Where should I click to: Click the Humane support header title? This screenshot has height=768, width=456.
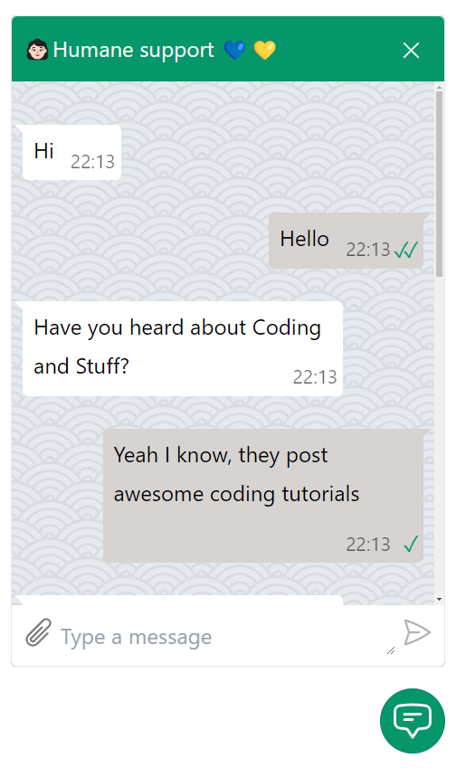tap(133, 50)
